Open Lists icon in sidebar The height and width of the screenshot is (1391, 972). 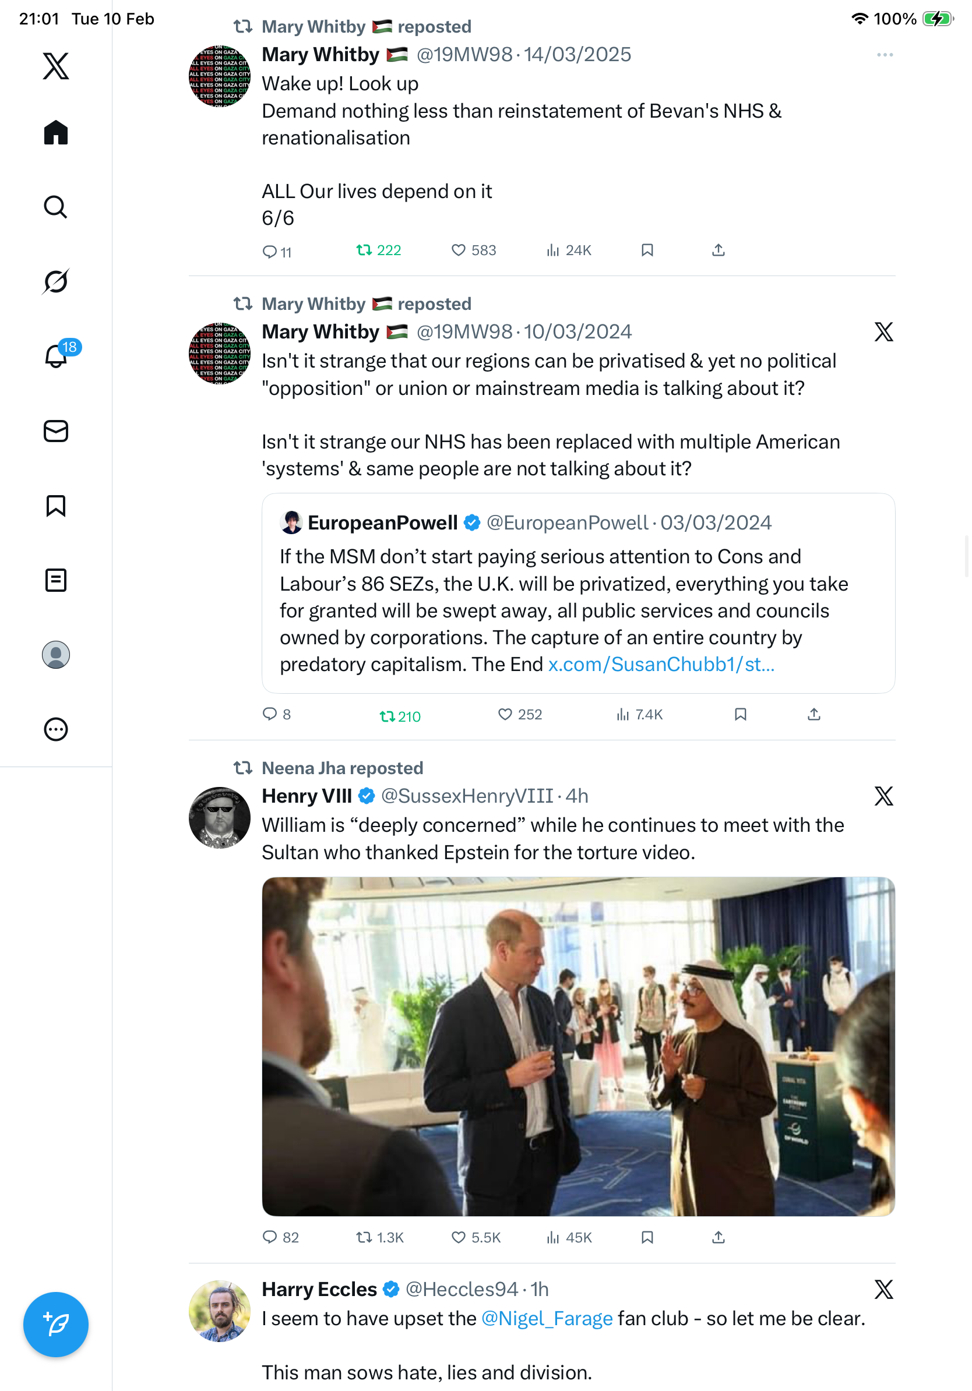56,580
